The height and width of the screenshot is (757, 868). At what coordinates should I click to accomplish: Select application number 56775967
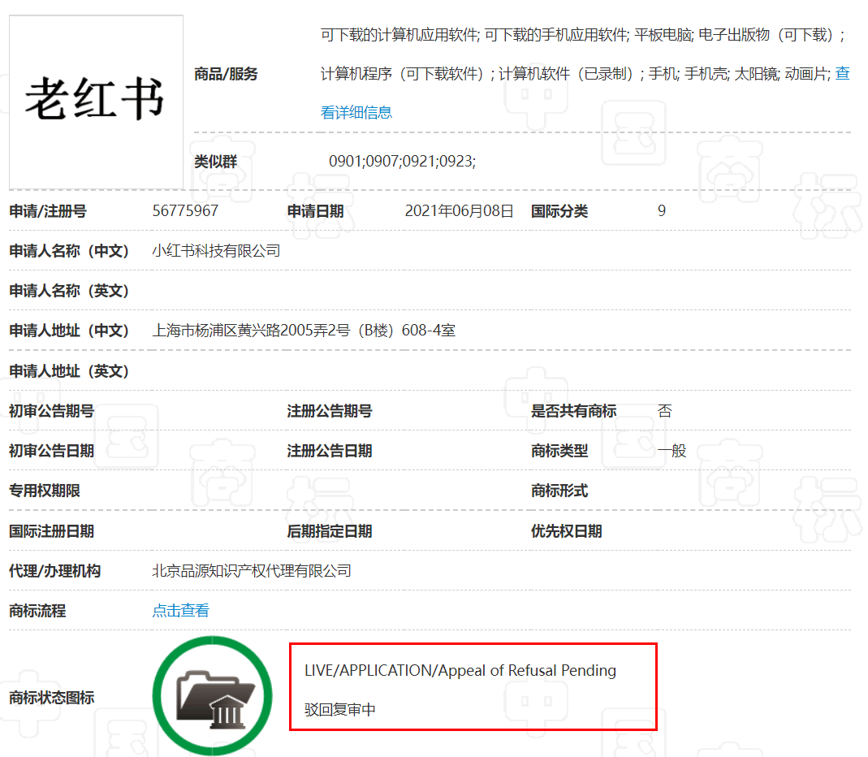tap(185, 211)
